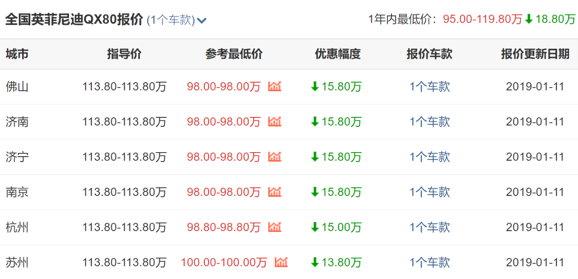The image size is (578, 279).
Task: Open price trend chart icon for 济宁
Action: coord(275,157)
